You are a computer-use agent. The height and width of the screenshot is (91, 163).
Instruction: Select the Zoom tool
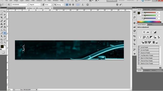[x=5, y=42]
